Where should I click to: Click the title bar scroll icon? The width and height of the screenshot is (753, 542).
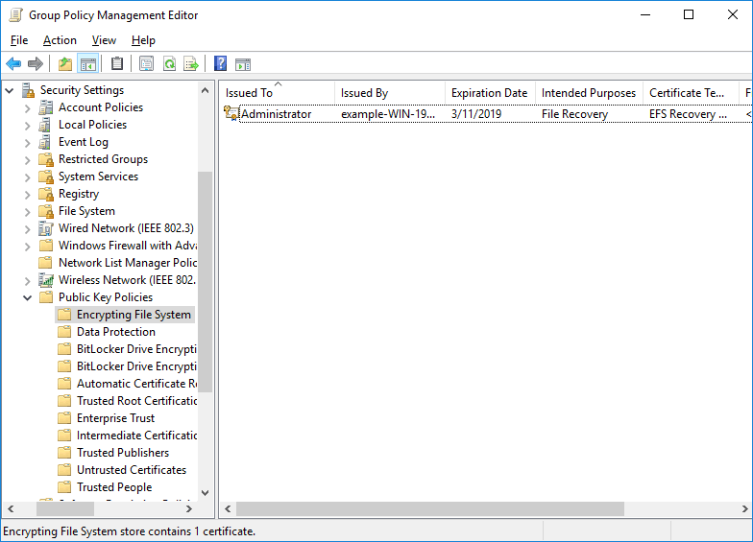click(x=15, y=15)
